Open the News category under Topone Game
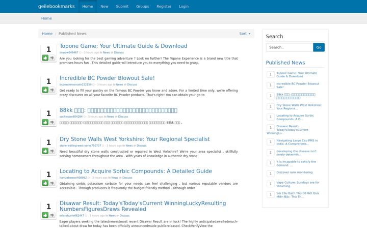Screen dimensions: 367x229 (106, 52)
